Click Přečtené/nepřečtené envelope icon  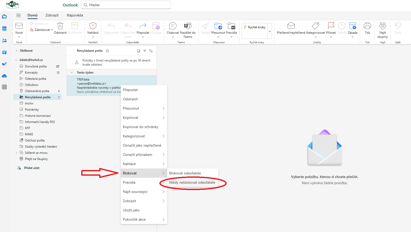[x=291, y=25]
